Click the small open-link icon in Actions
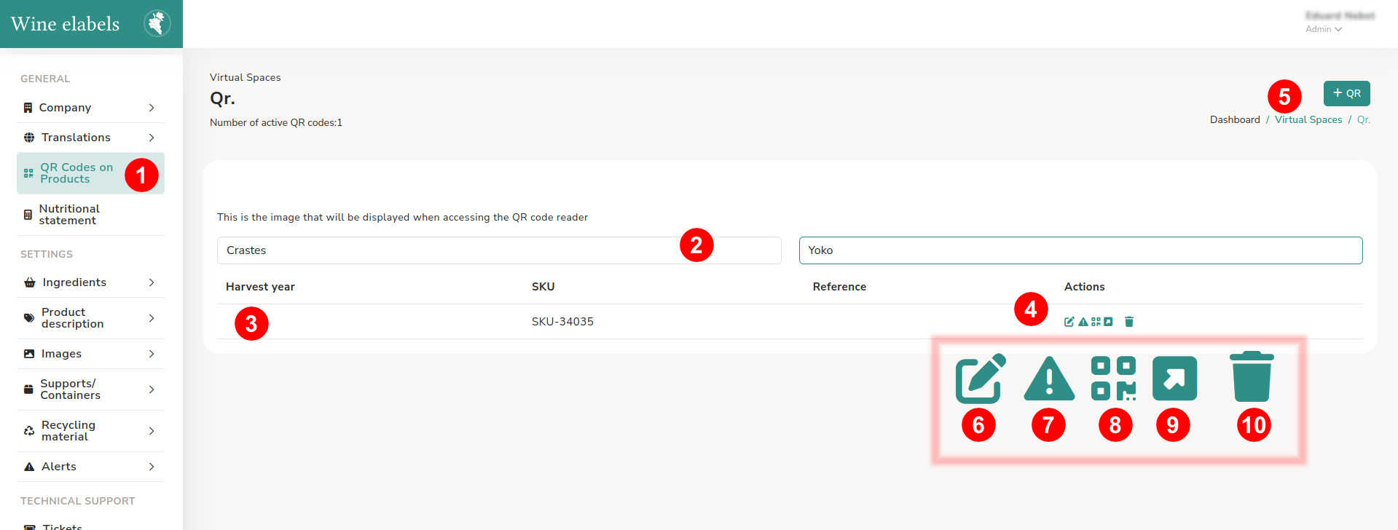Viewport: 1398px width, 530px height. [1108, 322]
